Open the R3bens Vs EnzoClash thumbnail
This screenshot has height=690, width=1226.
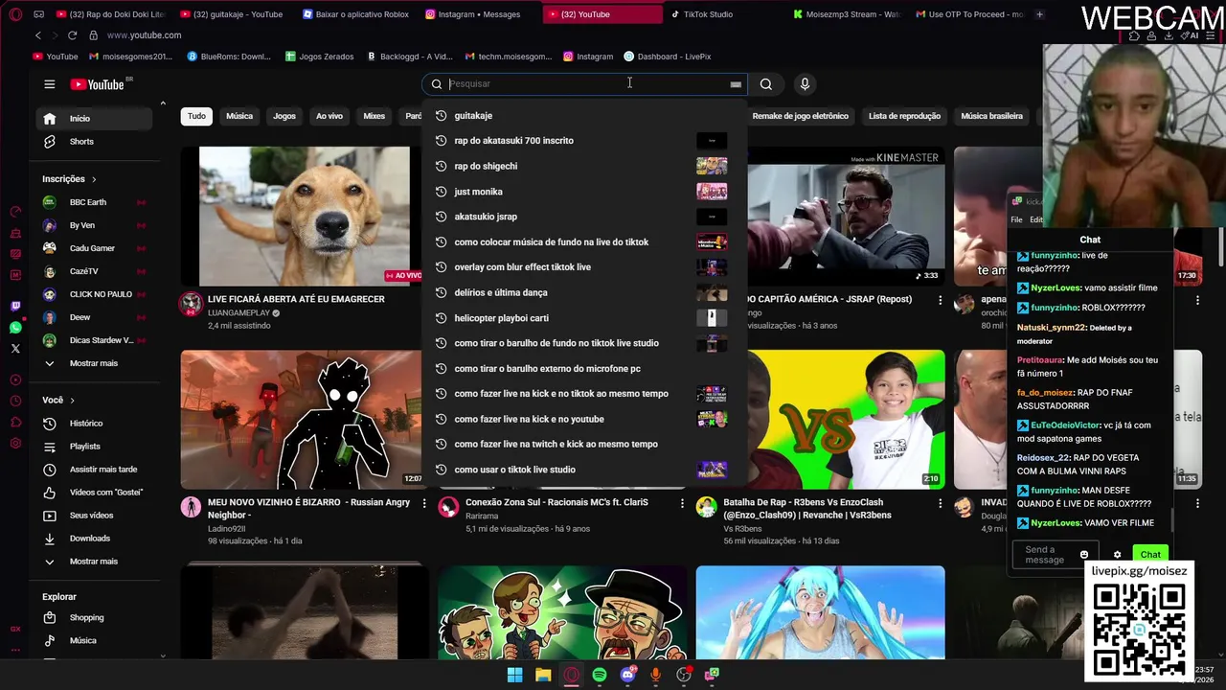pyautogui.click(x=846, y=419)
